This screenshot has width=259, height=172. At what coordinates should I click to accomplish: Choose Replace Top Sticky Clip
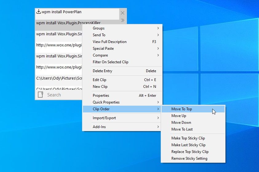pos(193,152)
